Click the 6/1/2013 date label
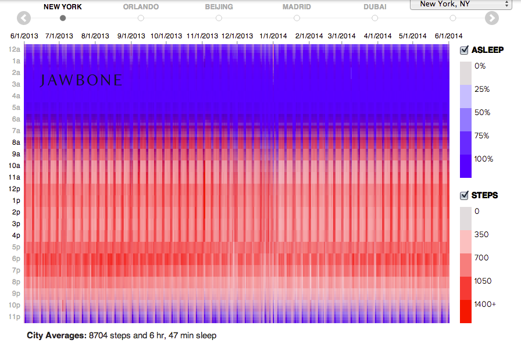Screen dimensions: 521x347 coord(24,36)
